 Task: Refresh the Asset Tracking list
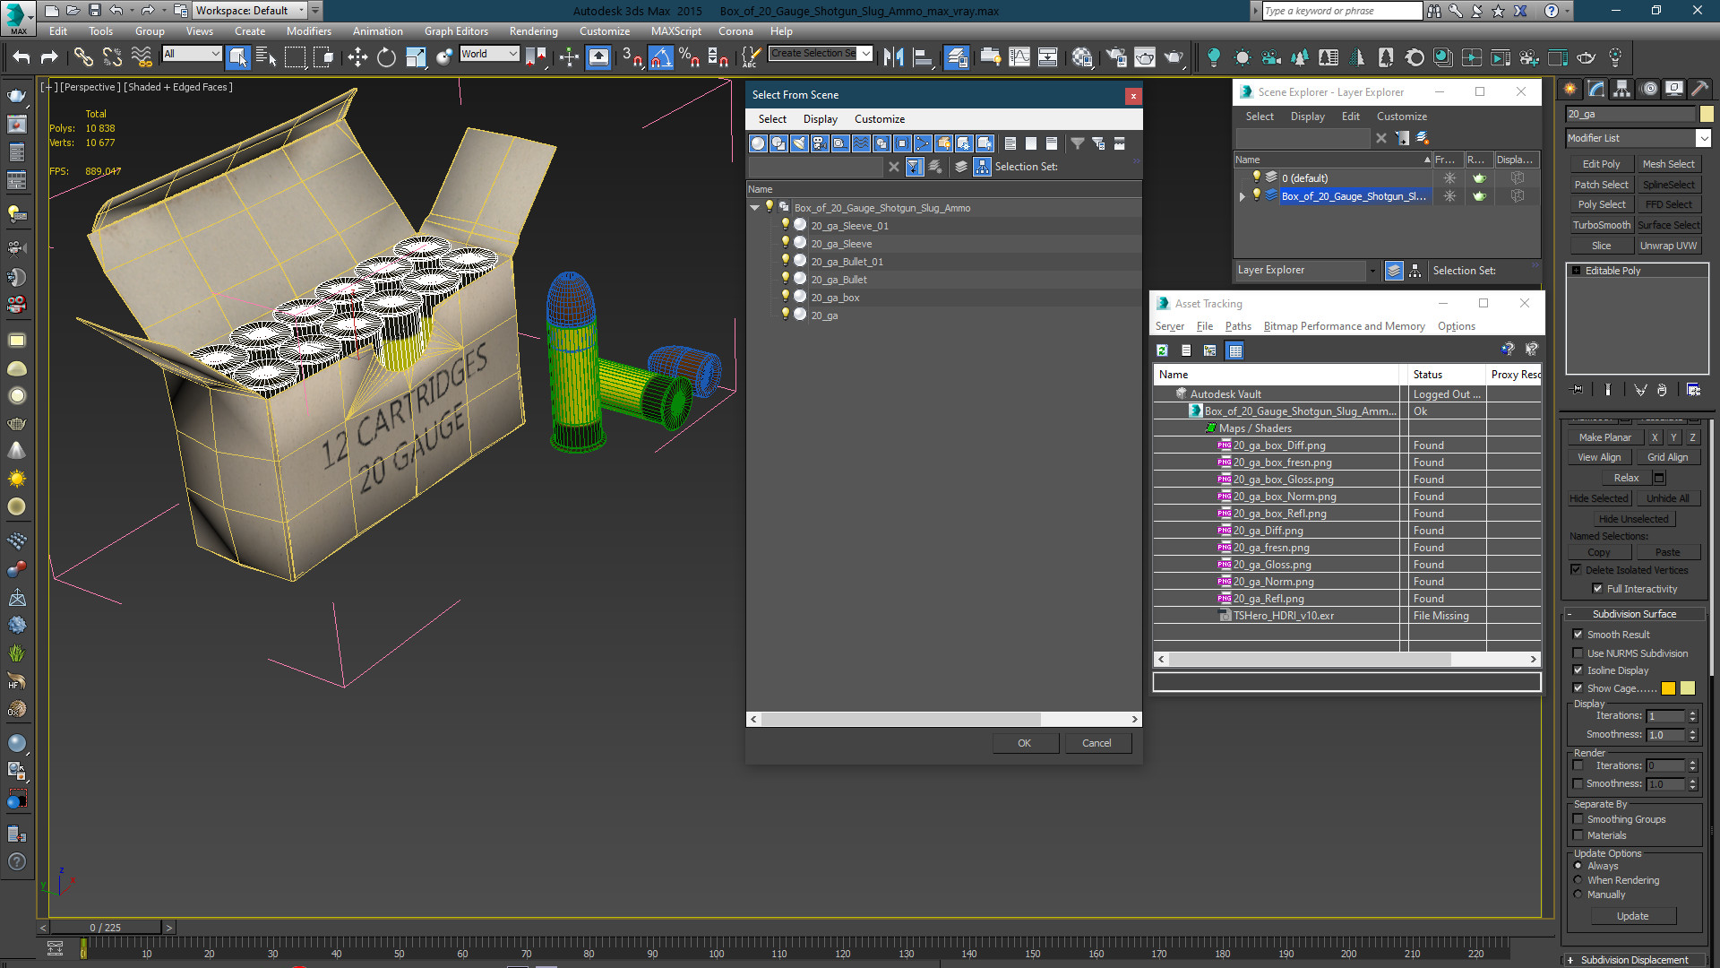(1162, 350)
